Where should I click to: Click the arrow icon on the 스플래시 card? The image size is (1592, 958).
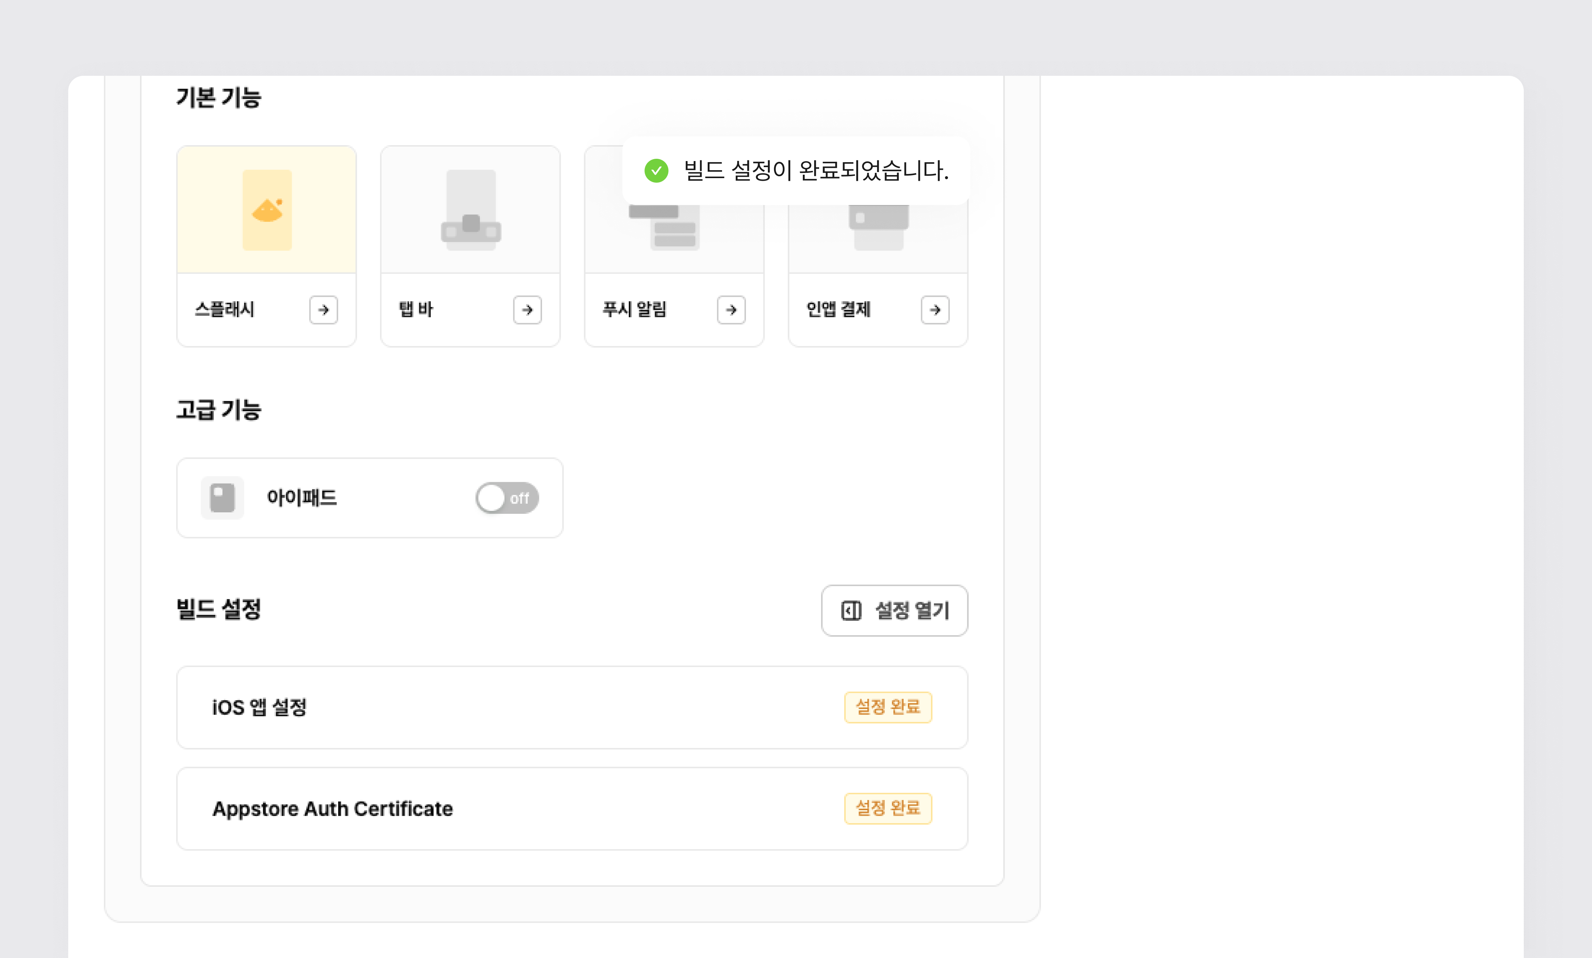coord(323,310)
